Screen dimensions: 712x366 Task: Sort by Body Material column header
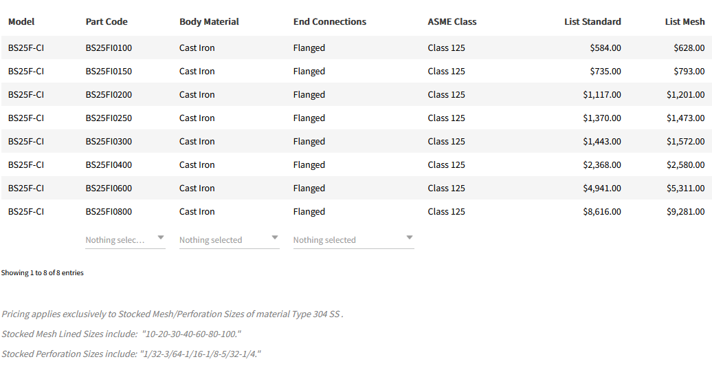click(x=209, y=22)
